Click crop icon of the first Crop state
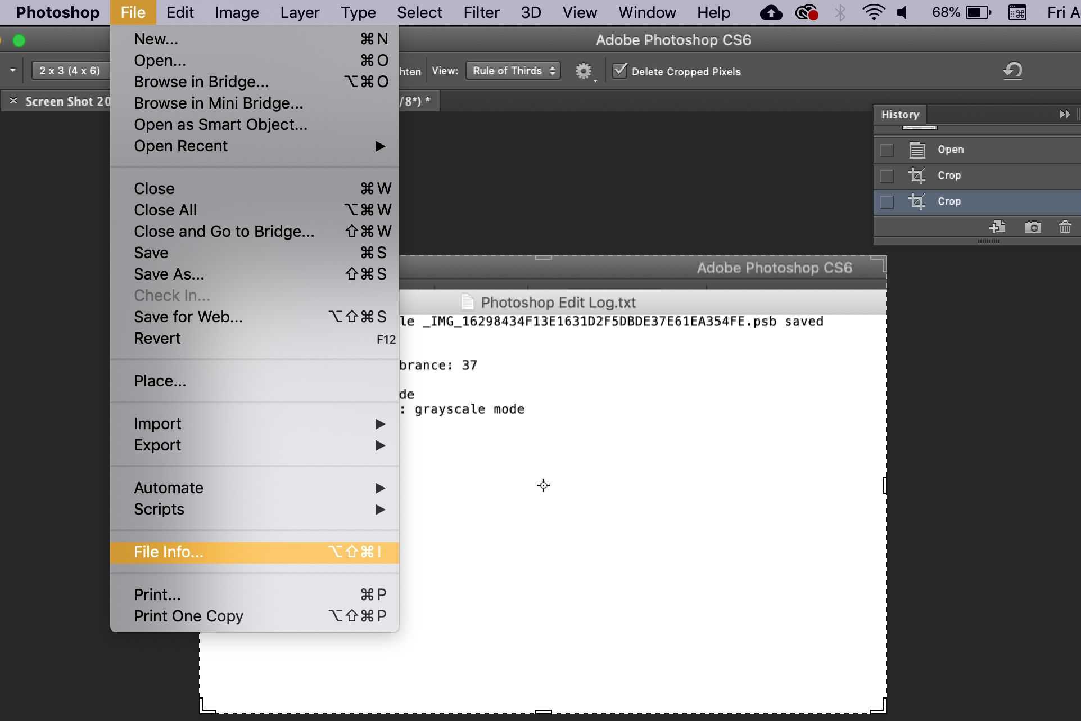 click(x=917, y=175)
